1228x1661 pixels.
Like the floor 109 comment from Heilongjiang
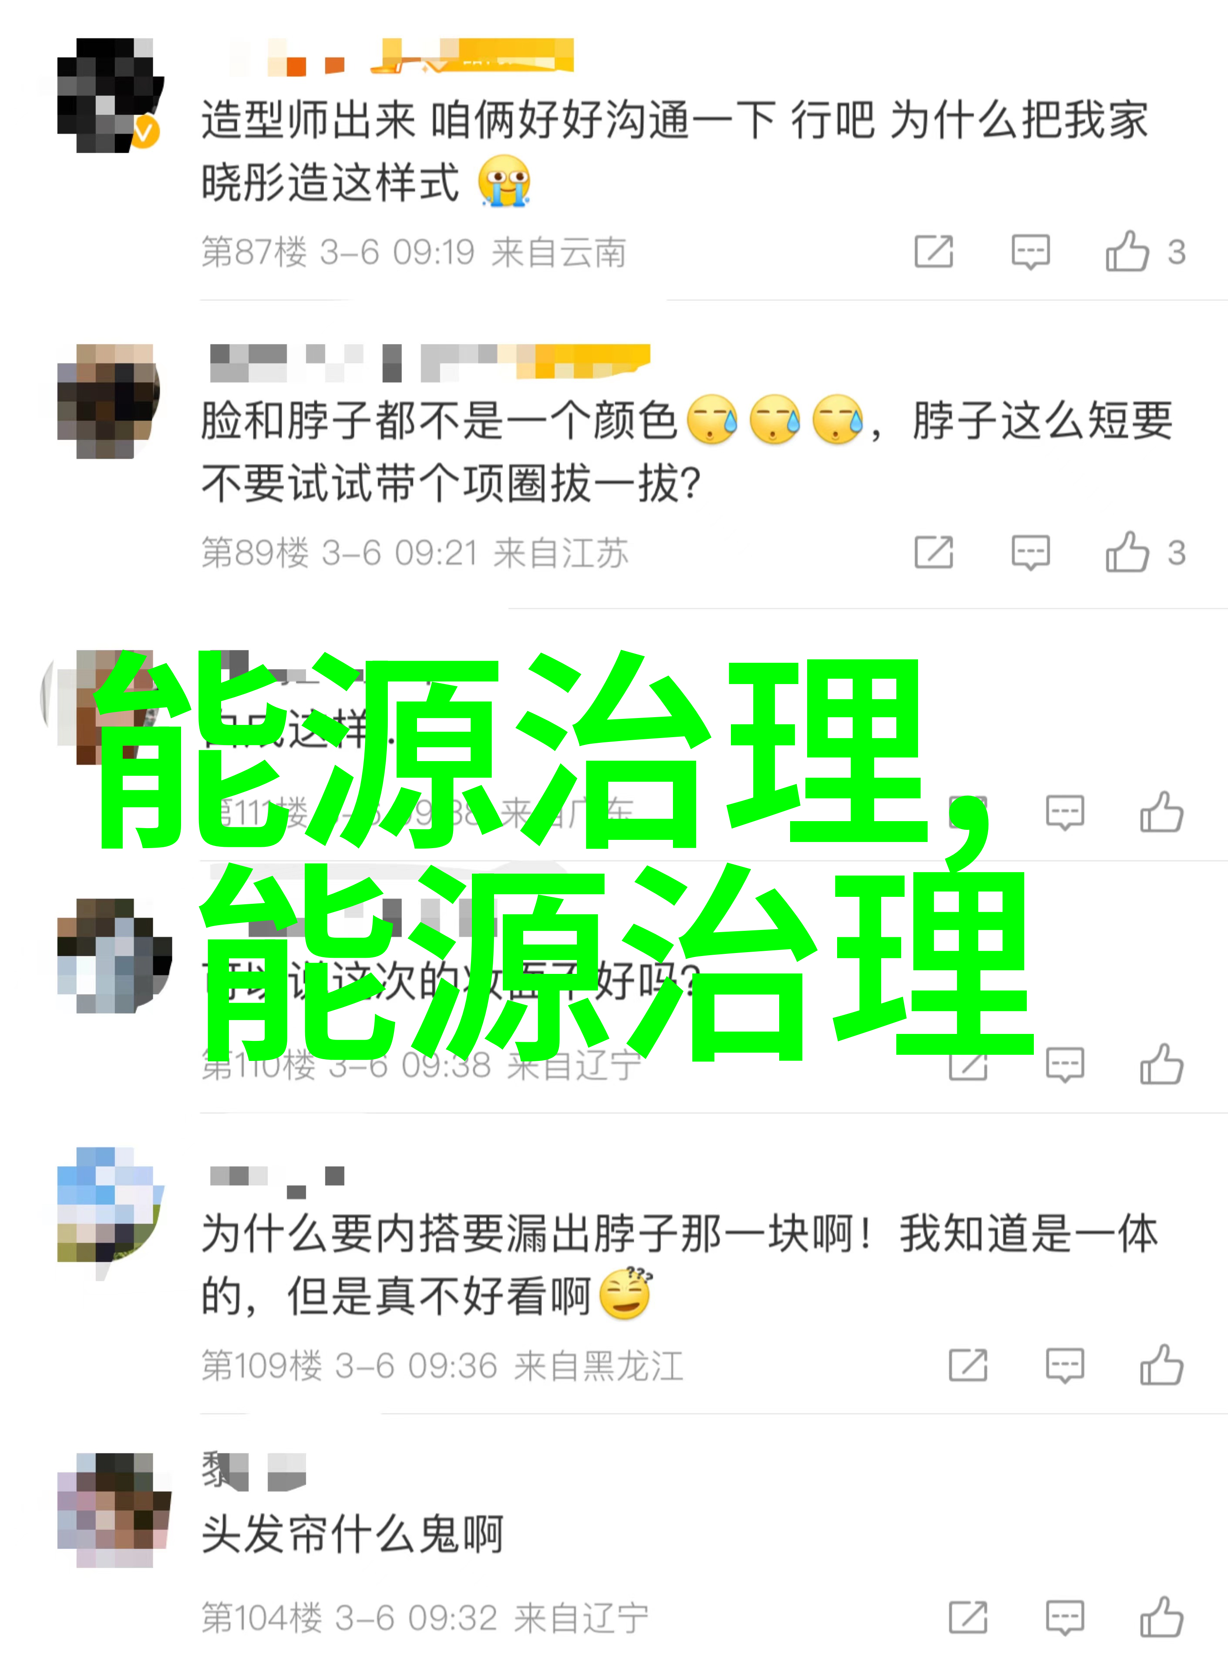click(x=1161, y=1365)
